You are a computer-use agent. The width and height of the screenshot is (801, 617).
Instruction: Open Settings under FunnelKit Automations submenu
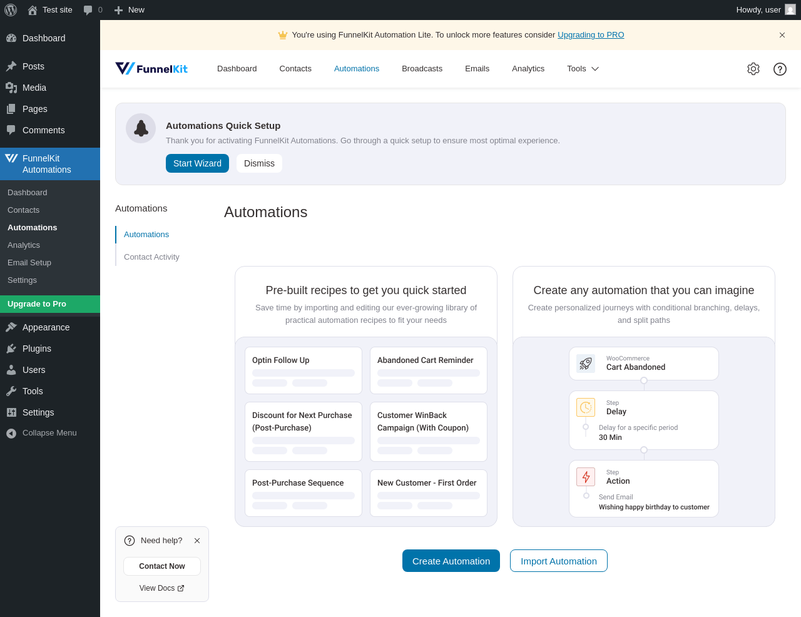[50, 280]
